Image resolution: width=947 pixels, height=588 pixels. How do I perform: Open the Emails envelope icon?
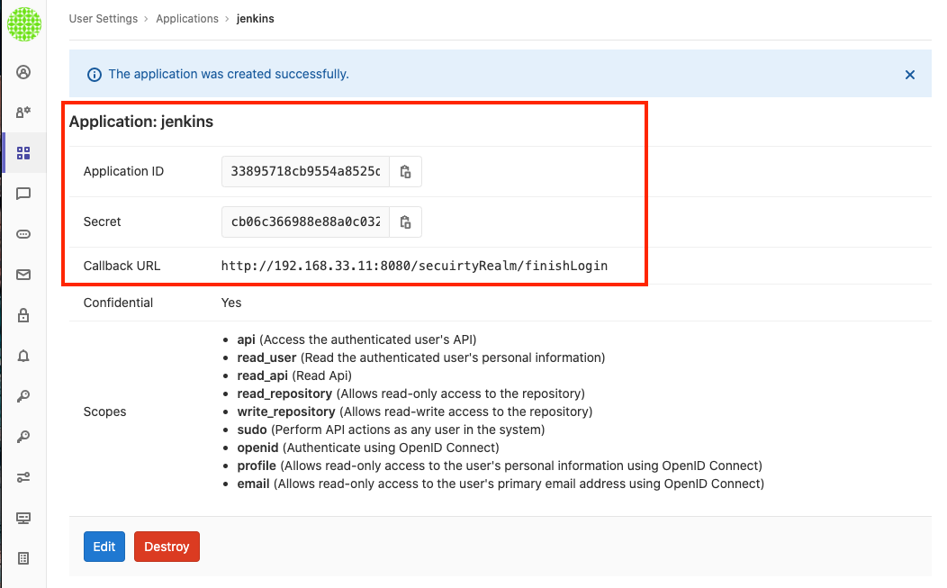pos(23,275)
